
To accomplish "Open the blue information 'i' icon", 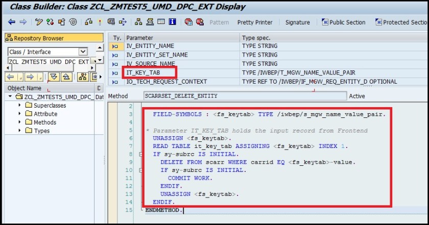I will click(173, 21).
